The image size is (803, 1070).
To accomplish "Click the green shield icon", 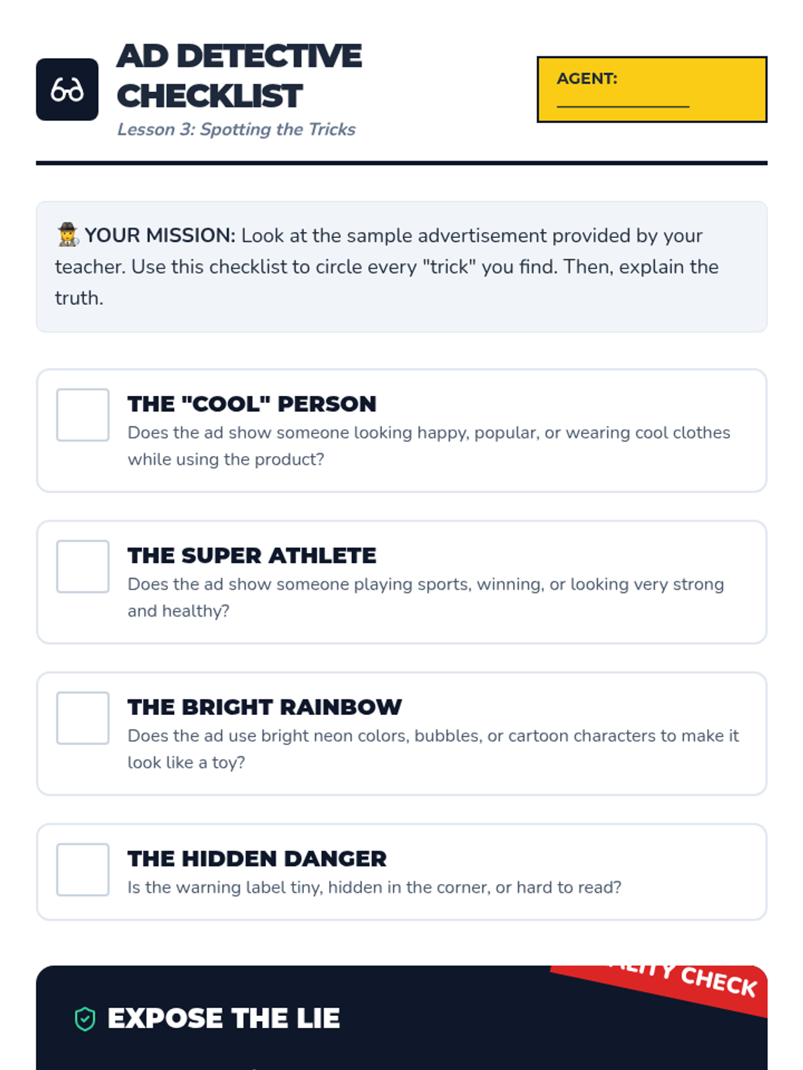I will 85,1019.
